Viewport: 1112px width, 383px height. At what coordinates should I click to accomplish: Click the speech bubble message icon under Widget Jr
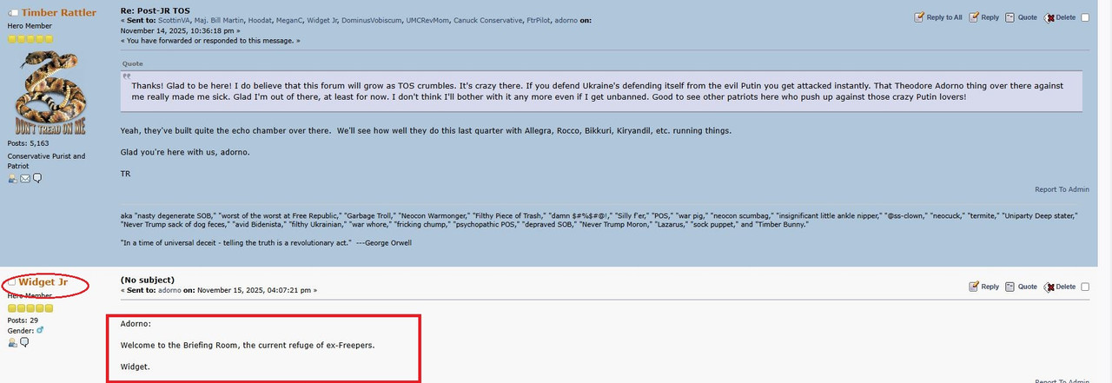tap(25, 343)
